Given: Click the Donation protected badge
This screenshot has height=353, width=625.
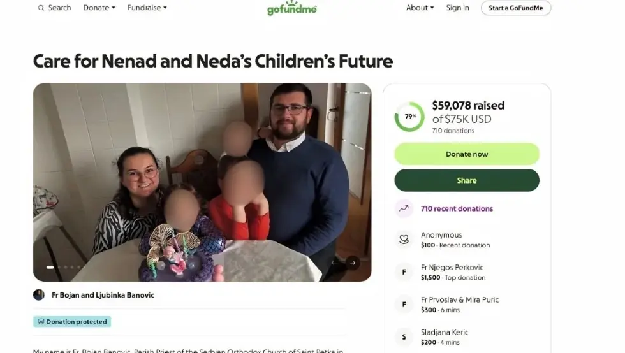Looking at the screenshot, I should point(72,322).
